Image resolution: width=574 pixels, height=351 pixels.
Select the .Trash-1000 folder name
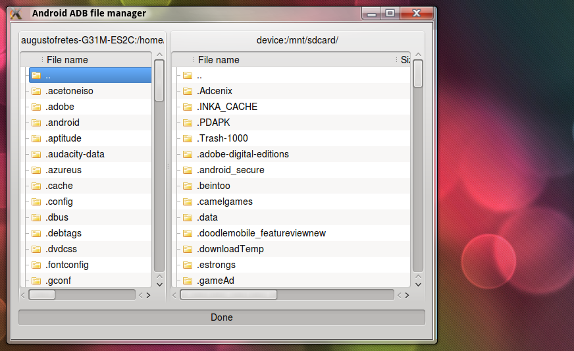222,138
